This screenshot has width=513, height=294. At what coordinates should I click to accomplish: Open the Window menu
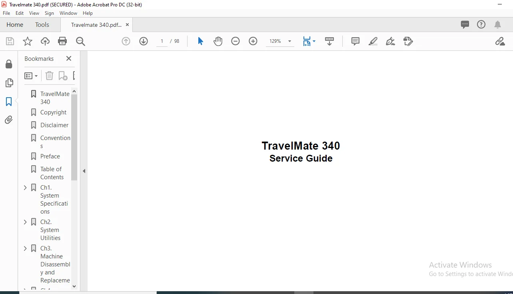[x=68, y=13]
